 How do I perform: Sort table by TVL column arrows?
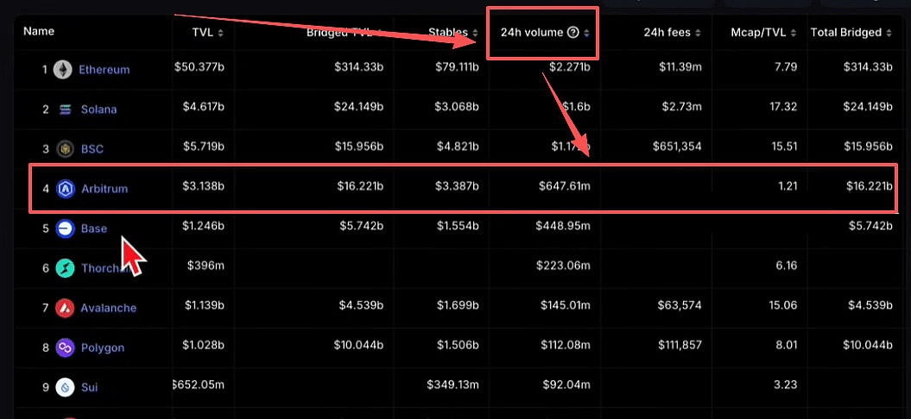click(220, 34)
